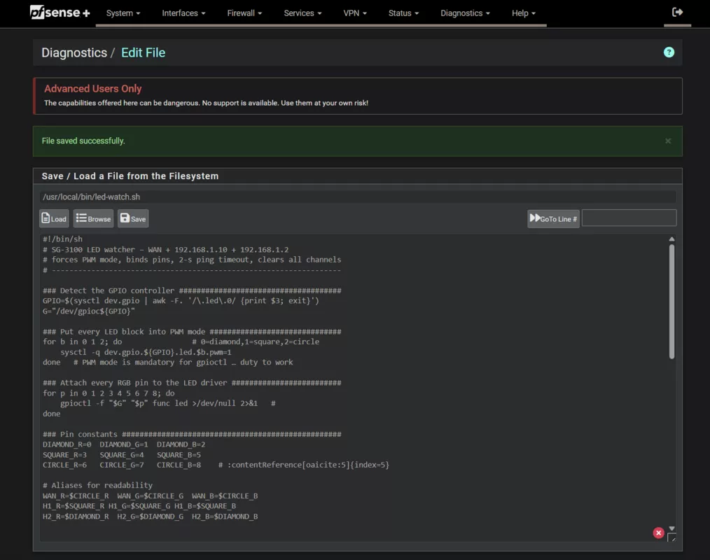Click the logout icon in the top bar
This screenshot has width=710, height=560.
click(676, 12)
